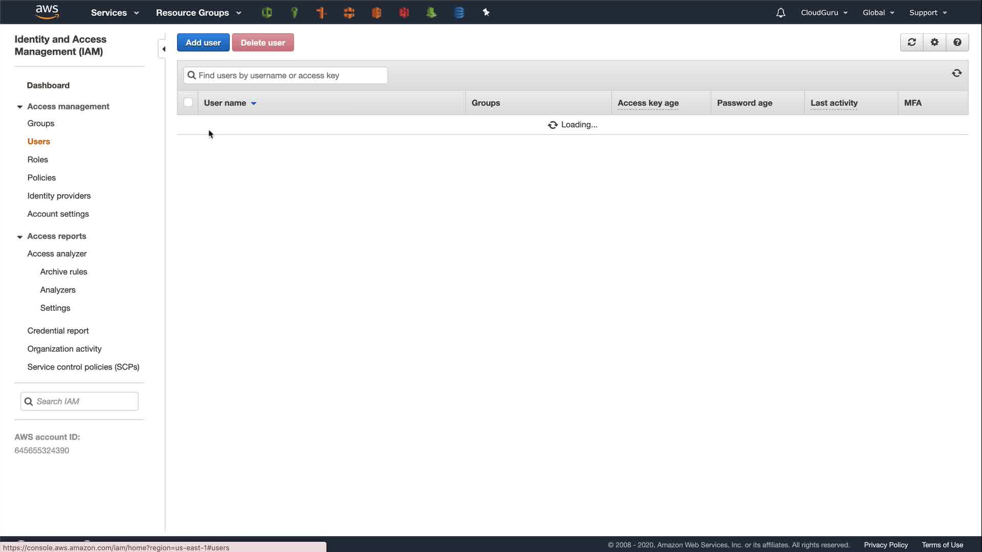
Task: Sort by User name column arrow
Action: click(253, 103)
